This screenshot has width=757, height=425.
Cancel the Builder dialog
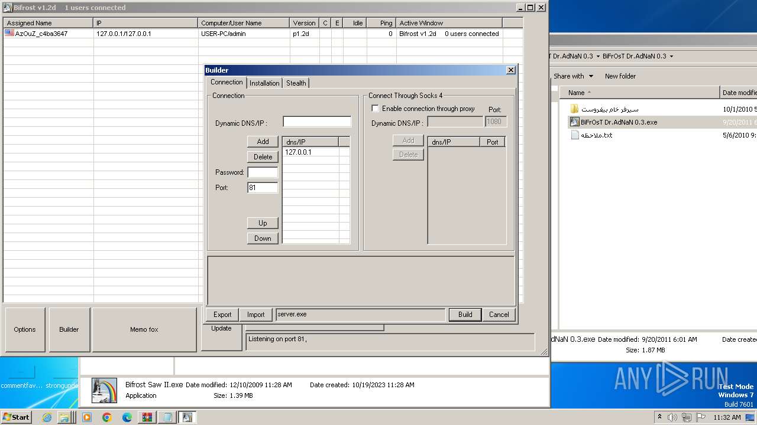point(499,315)
